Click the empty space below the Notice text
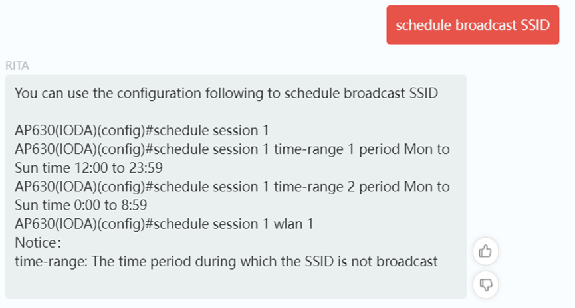The image size is (575, 308). click(x=235, y=283)
